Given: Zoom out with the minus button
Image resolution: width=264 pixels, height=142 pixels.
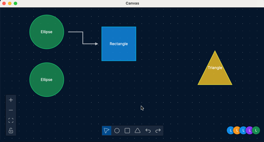Looking at the screenshot, I should (11, 110).
